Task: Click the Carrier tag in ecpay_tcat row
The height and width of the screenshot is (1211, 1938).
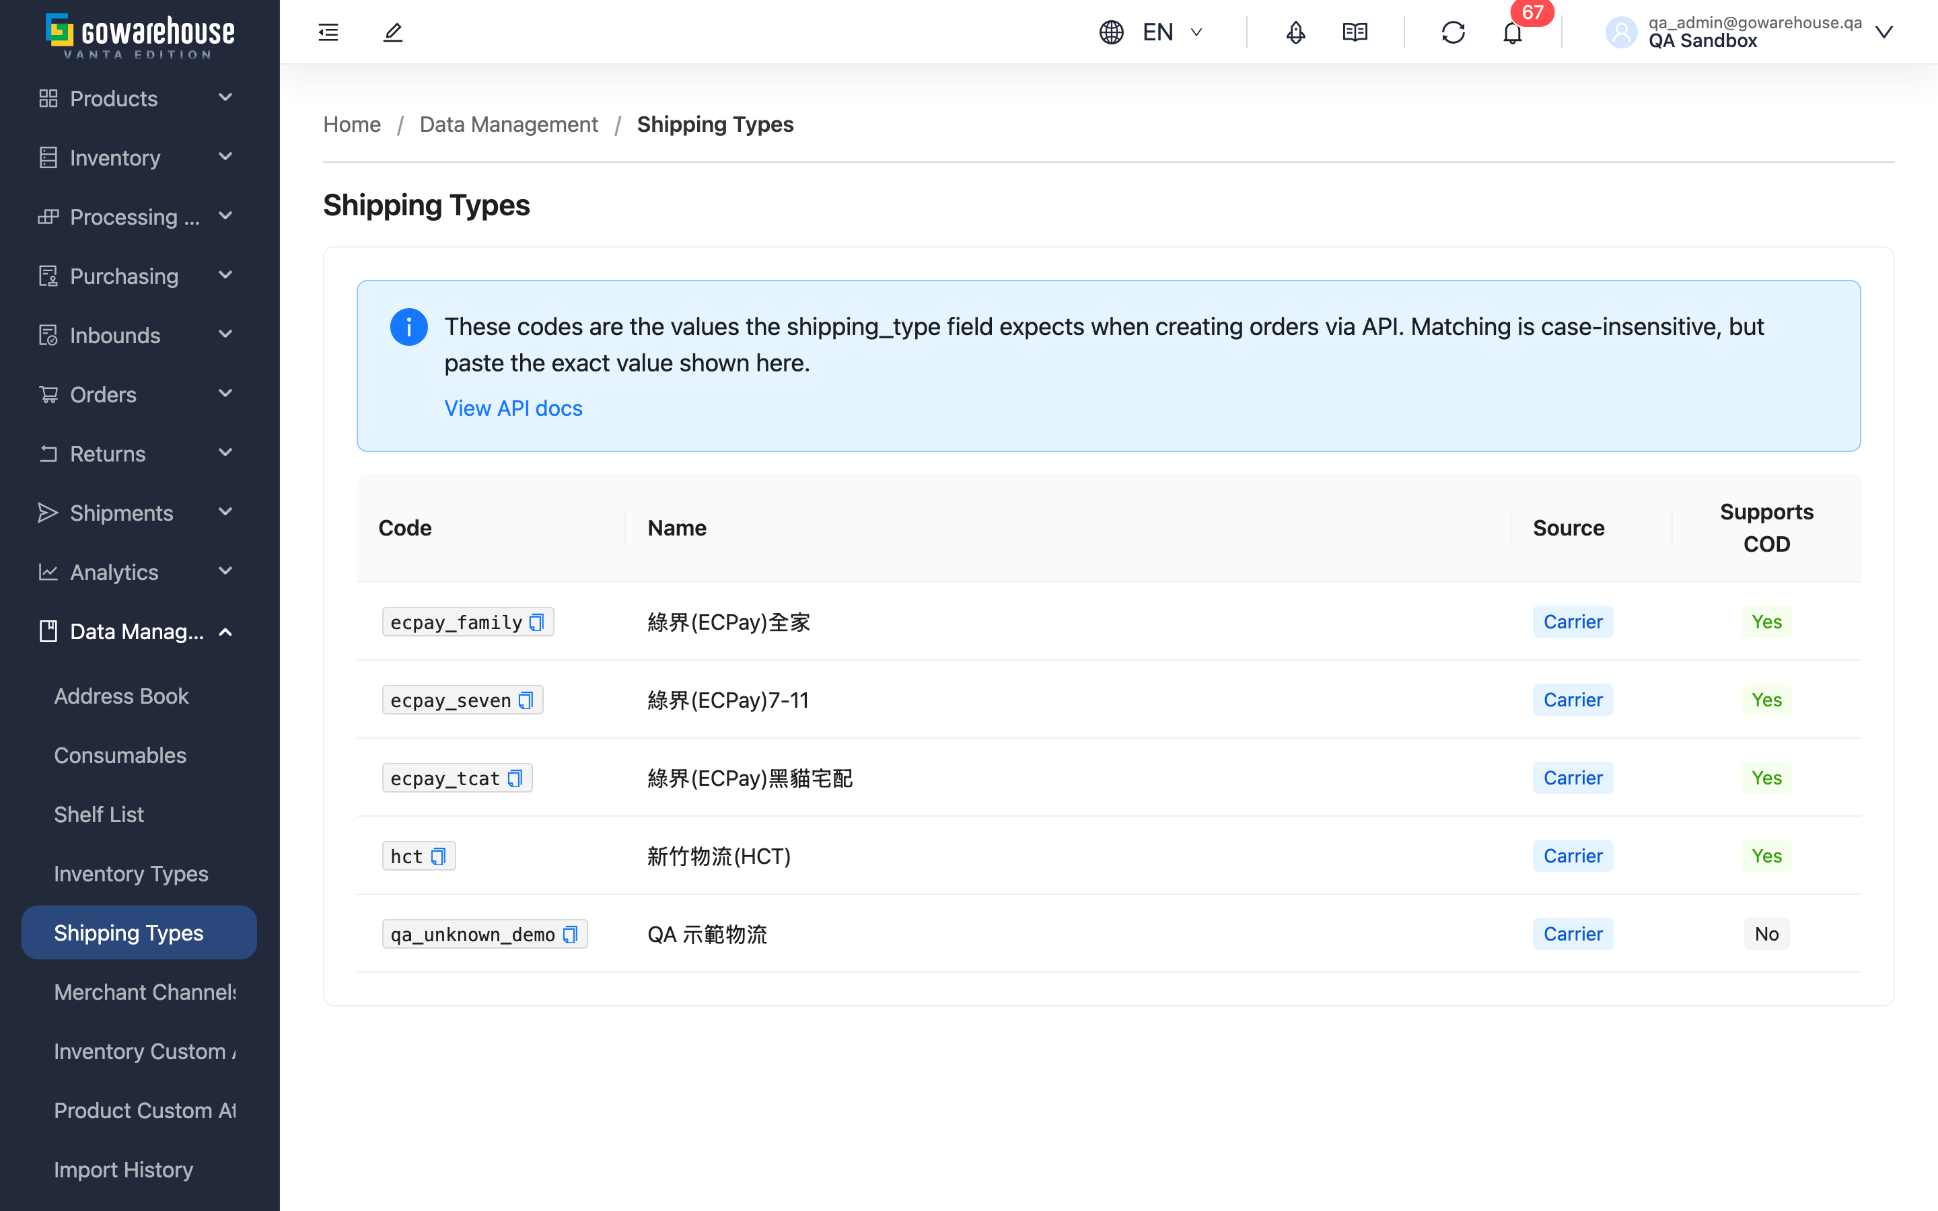Action: (1573, 778)
